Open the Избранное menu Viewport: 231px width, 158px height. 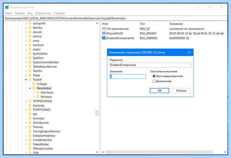click(x=43, y=13)
